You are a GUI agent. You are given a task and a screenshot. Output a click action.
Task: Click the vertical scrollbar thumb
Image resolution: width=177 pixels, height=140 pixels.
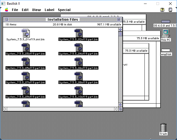click(x=120, y=34)
